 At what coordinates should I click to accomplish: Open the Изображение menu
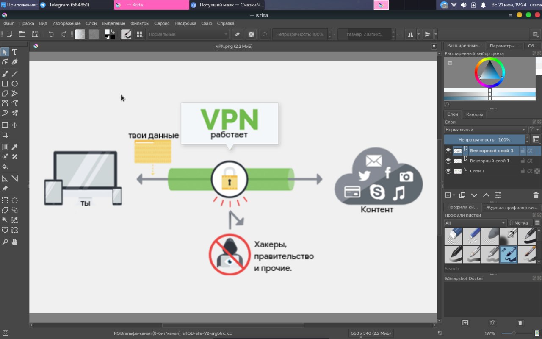click(x=66, y=23)
